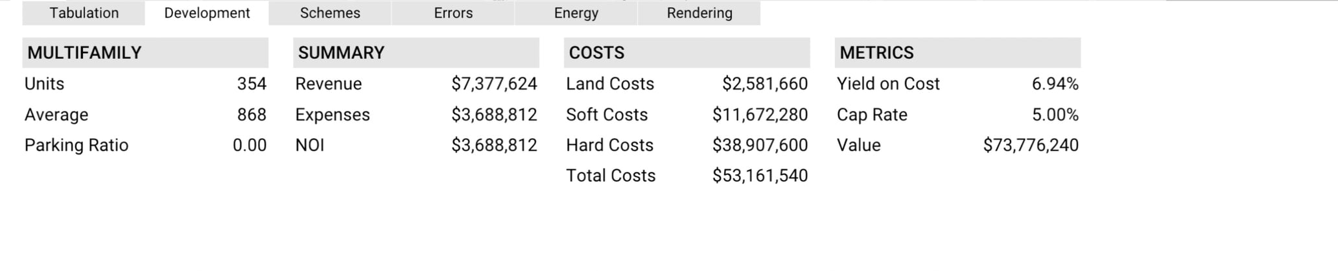The width and height of the screenshot is (1338, 271).
Task: Select the Development tab
Action: 207,13
